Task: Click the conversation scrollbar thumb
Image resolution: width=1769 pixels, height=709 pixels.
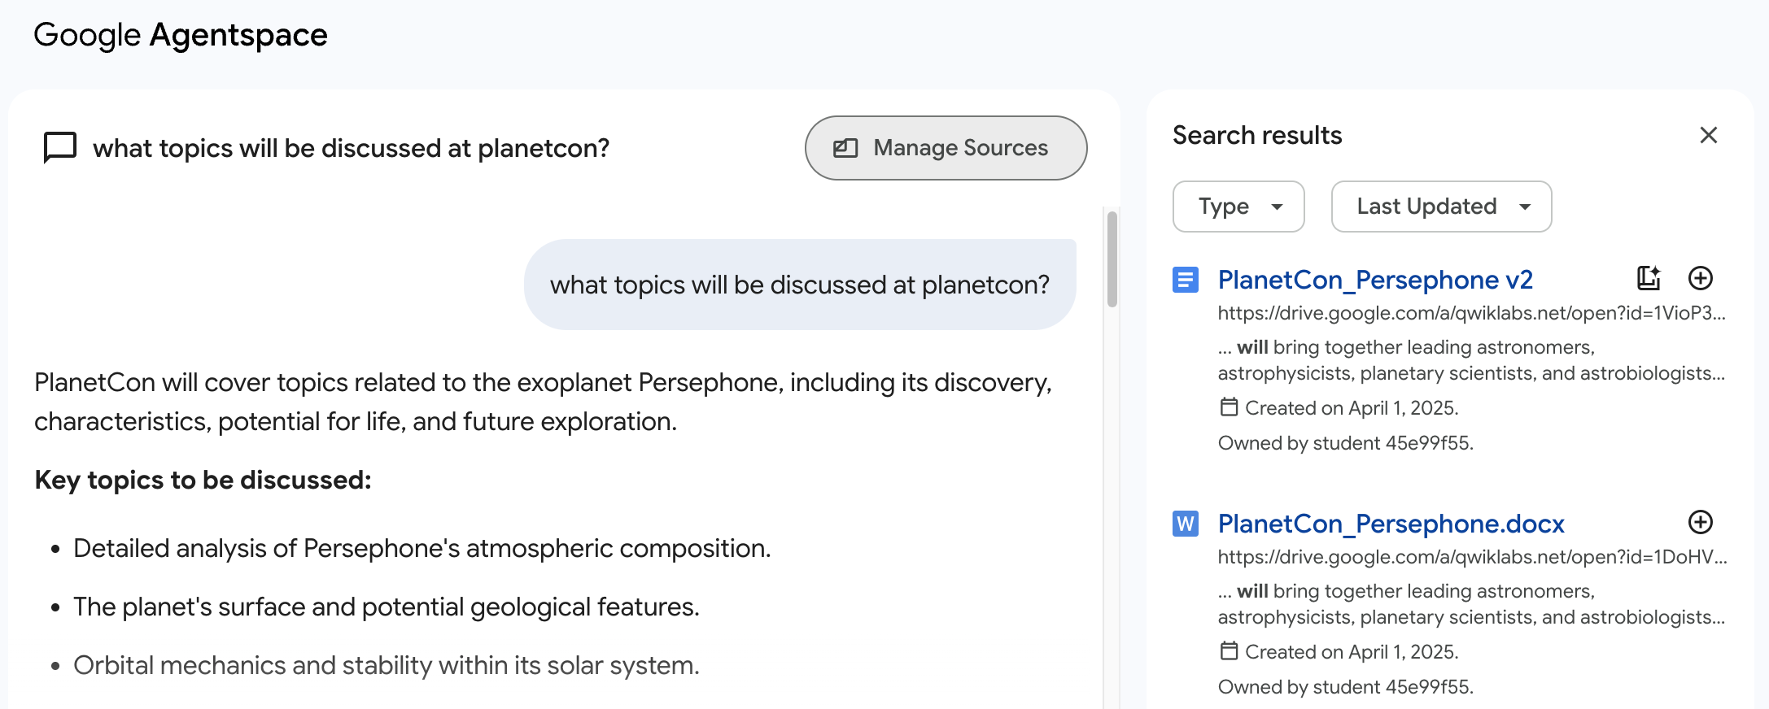Action: pos(1112,259)
